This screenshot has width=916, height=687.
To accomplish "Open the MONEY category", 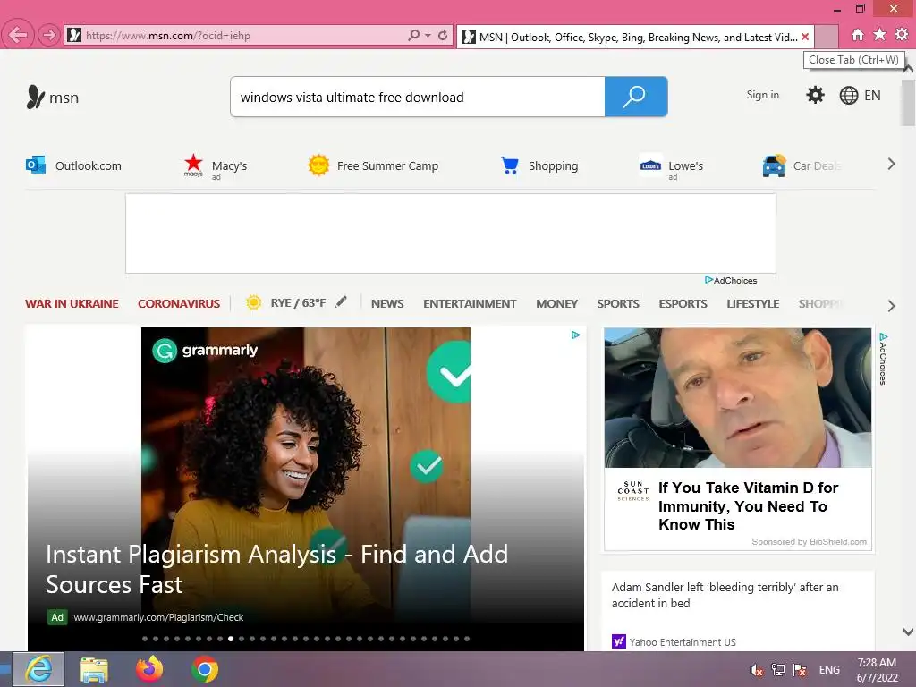I will click(x=556, y=304).
